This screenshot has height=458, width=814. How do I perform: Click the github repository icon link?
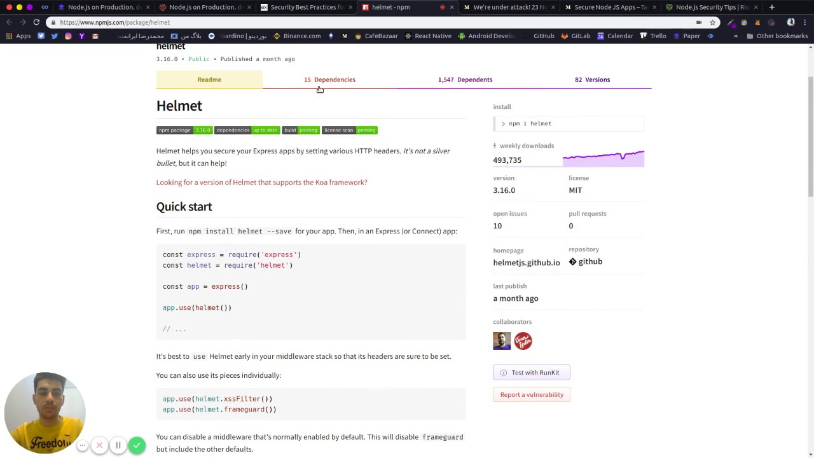point(586,261)
